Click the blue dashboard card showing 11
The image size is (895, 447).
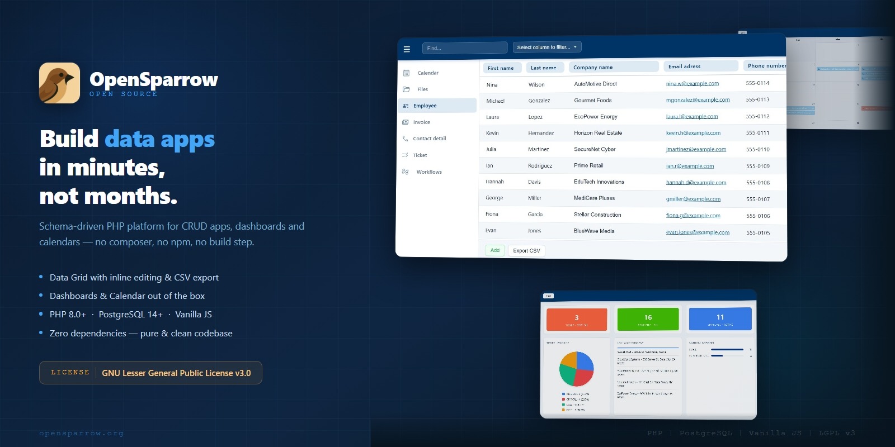pos(720,318)
